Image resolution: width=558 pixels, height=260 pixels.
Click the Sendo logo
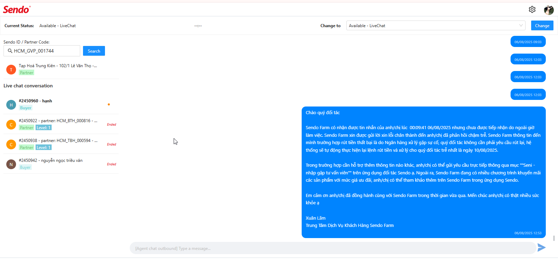point(17,10)
